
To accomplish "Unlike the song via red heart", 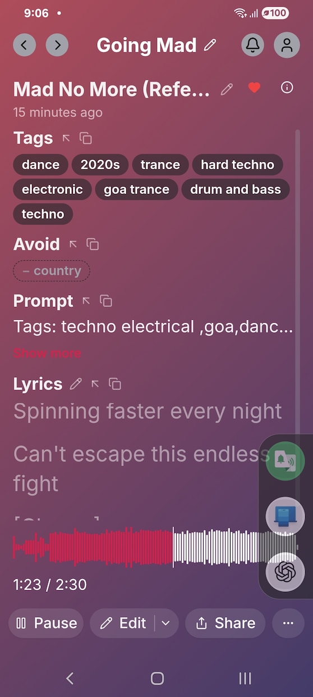I will [255, 88].
